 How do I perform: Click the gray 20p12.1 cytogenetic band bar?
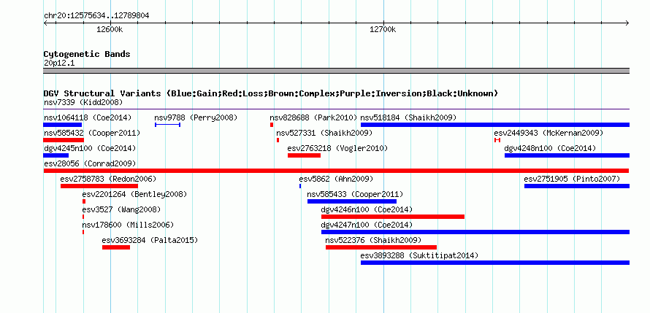click(336, 71)
